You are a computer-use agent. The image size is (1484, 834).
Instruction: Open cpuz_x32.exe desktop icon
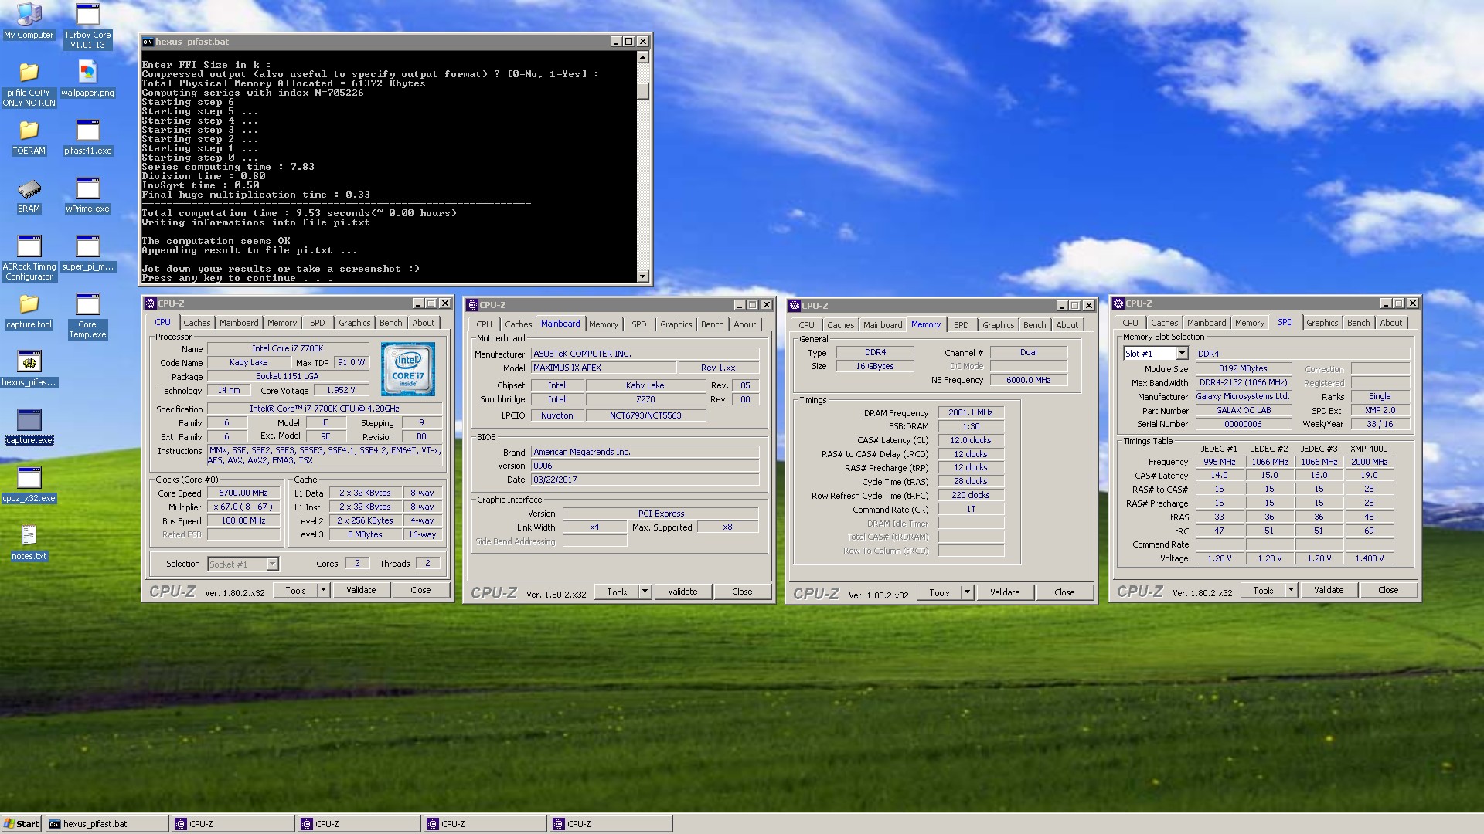[29, 485]
